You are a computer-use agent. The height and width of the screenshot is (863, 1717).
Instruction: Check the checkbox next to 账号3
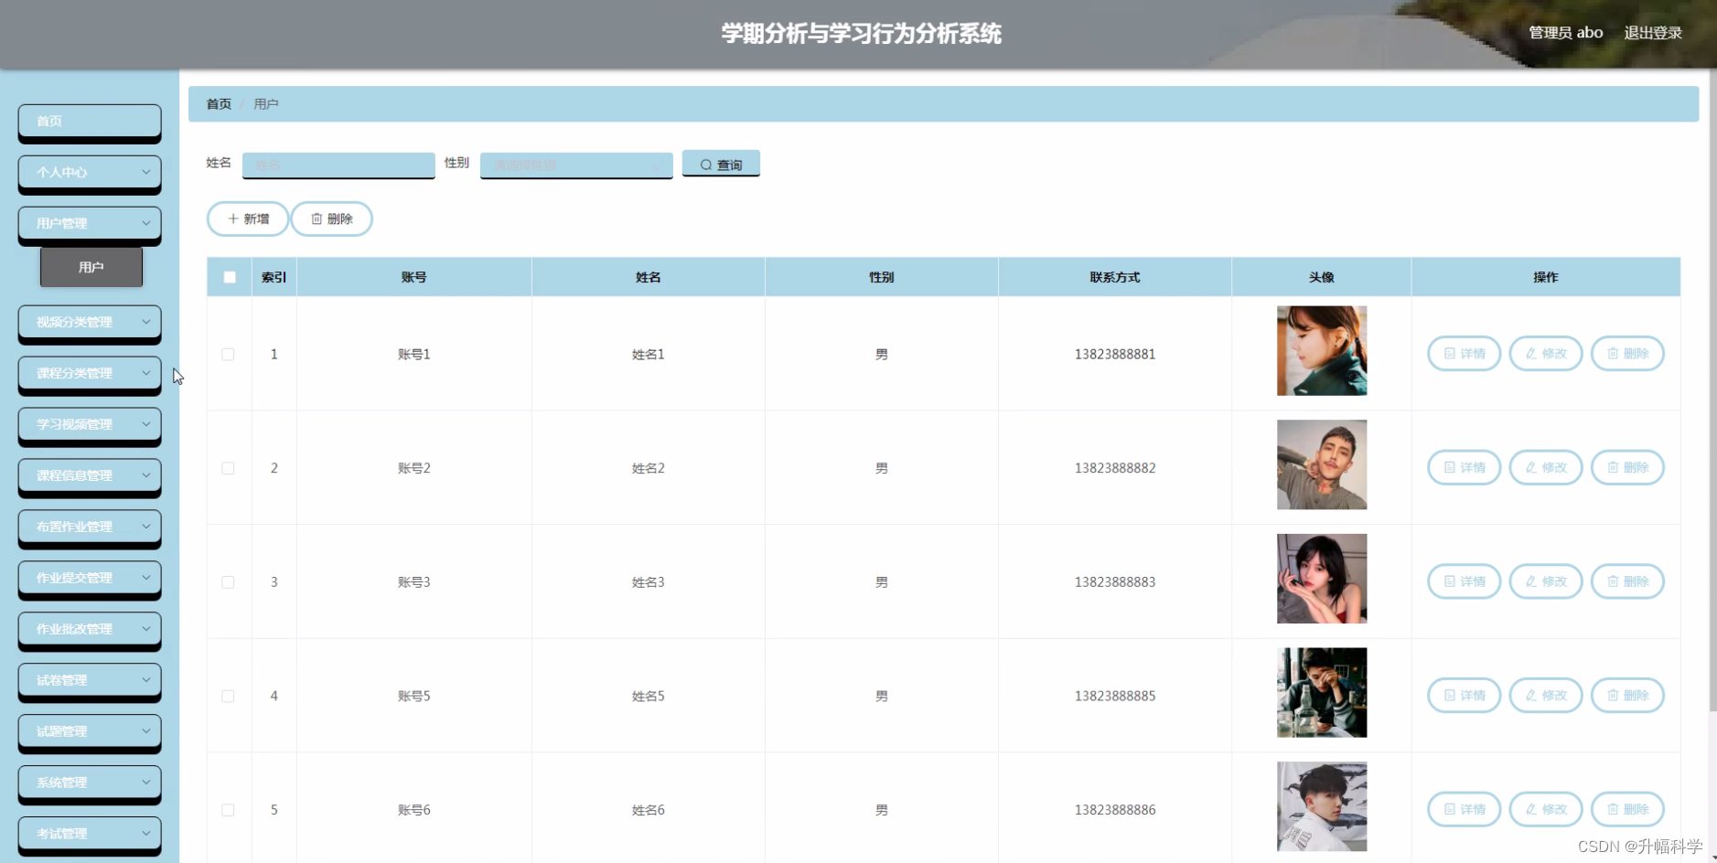[229, 581]
